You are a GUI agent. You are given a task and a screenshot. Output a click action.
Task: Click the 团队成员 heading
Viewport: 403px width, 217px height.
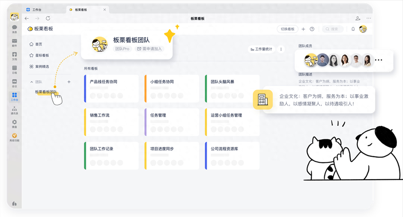click(x=305, y=46)
